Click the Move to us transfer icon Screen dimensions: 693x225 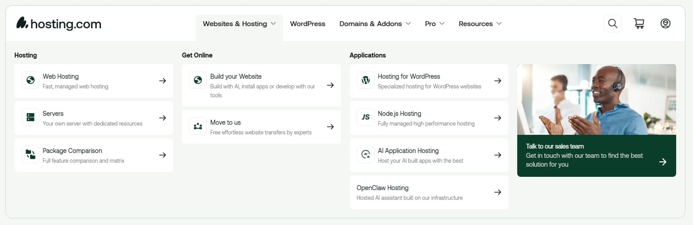pos(198,126)
